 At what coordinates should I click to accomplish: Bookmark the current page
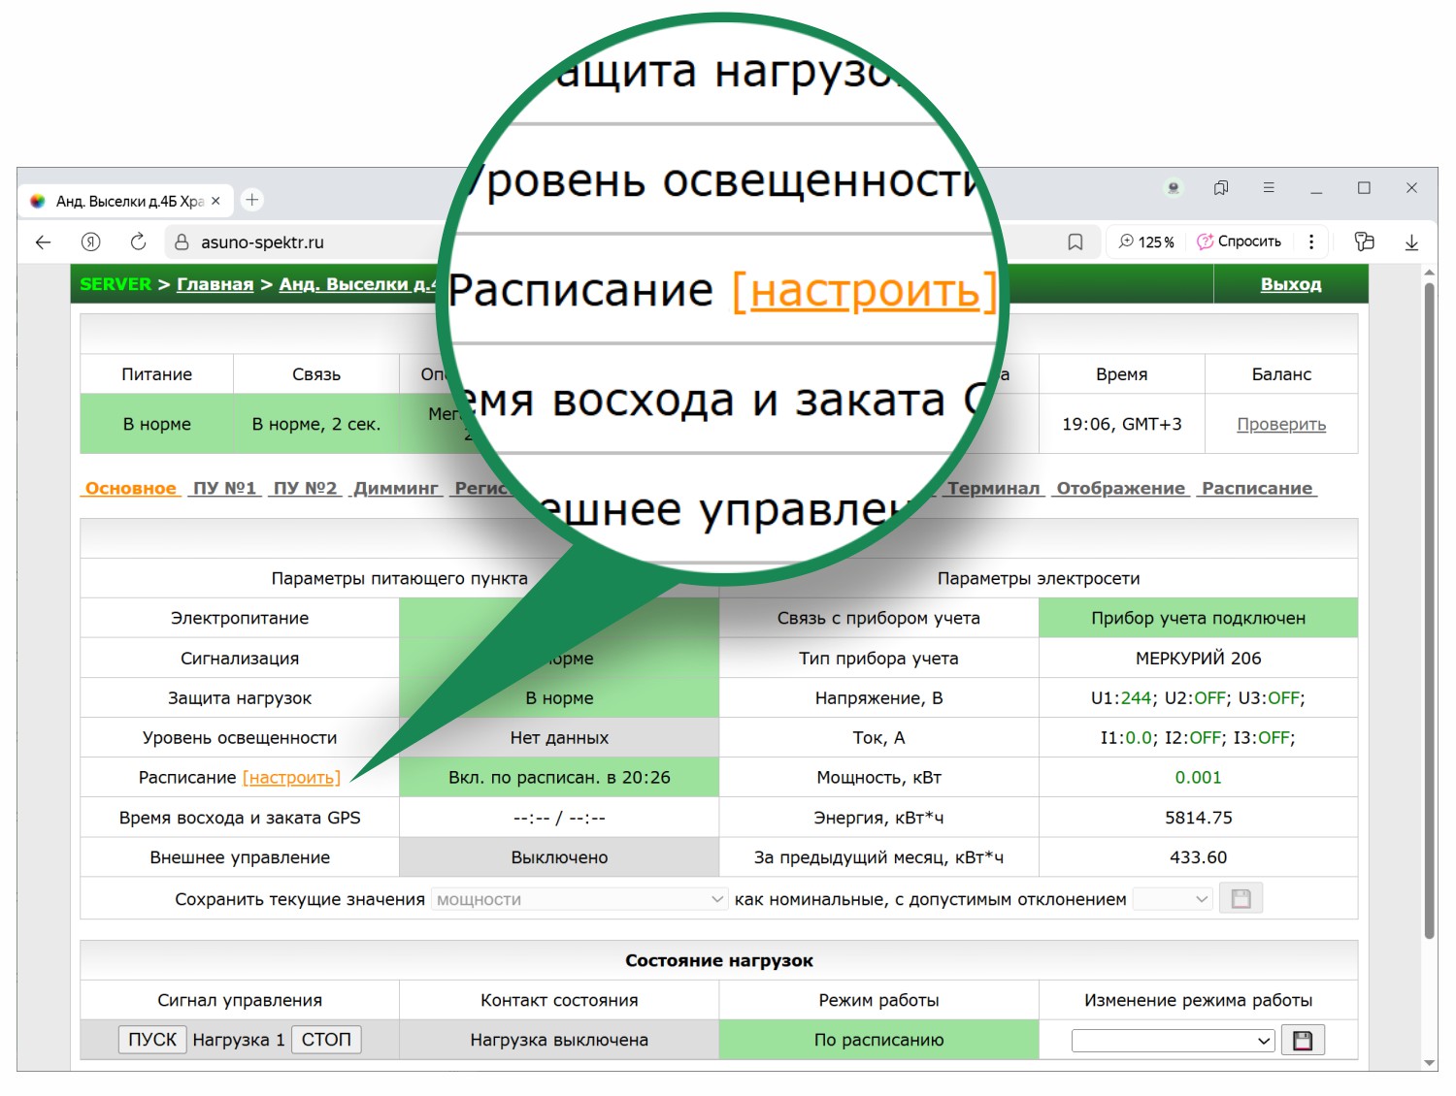pos(1075,242)
